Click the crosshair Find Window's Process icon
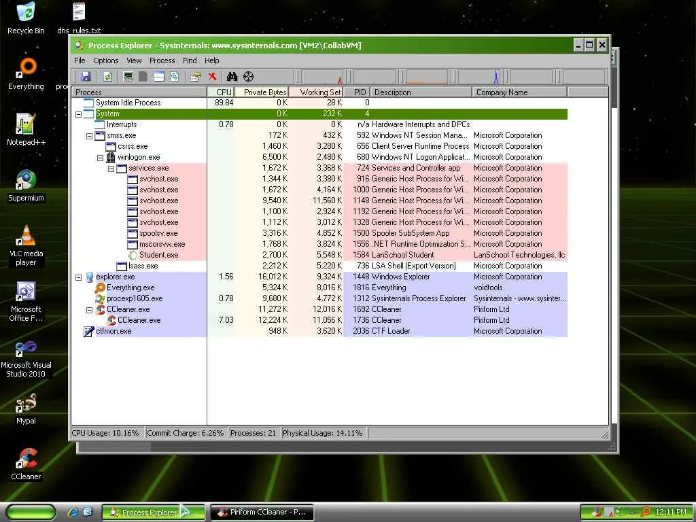 pyautogui.click(x=249, y=76)
